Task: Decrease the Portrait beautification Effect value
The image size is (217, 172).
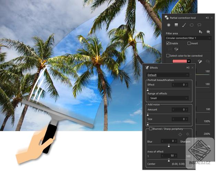Action: pyautogui.click(x=173, y=85)
